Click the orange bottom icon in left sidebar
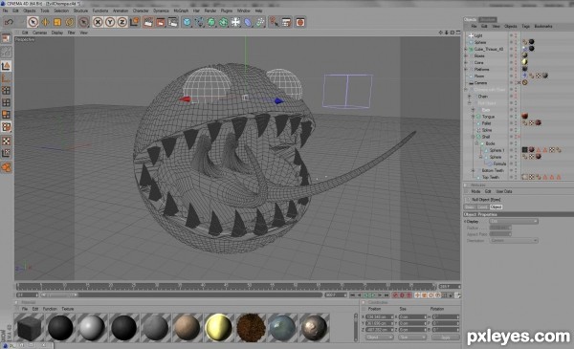 tap(7, 167)
